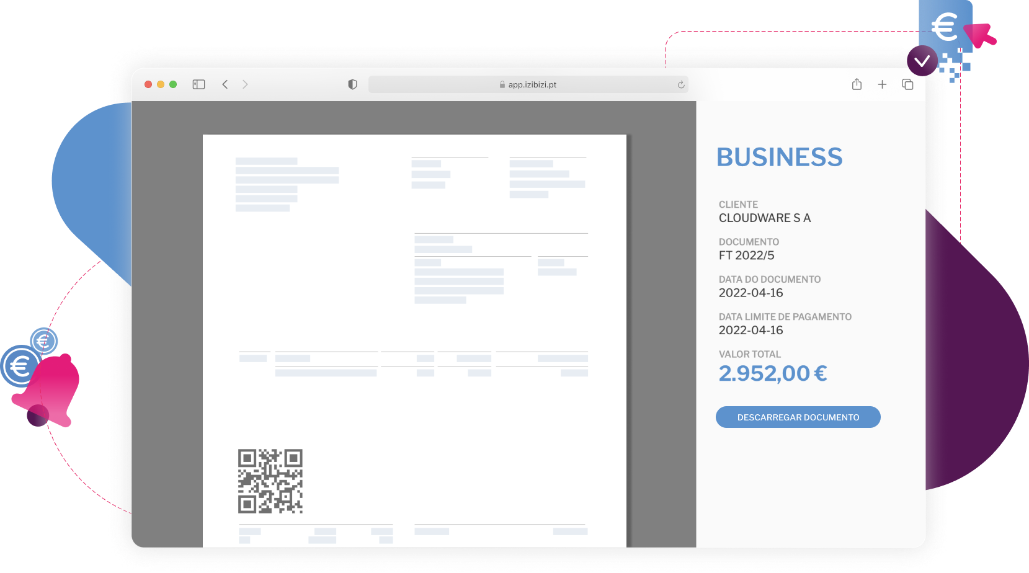
Task: Click the purple checkmark circle
Action: click(922, 61)
